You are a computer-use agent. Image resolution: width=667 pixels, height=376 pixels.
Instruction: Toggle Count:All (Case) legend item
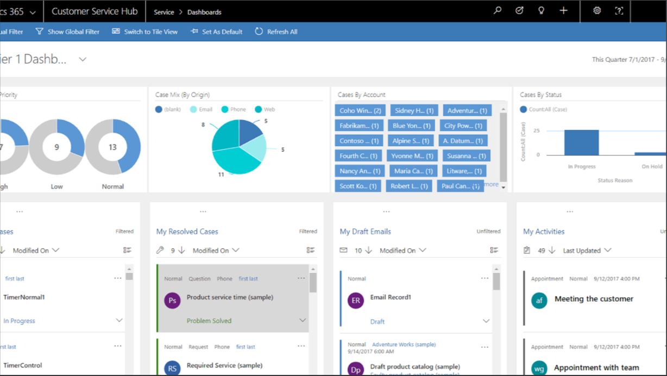pyautogui.click(x=544, y=109)
